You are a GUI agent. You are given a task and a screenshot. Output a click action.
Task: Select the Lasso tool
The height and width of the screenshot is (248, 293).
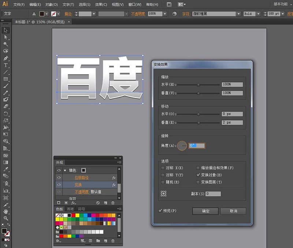(x=5, y=51)
